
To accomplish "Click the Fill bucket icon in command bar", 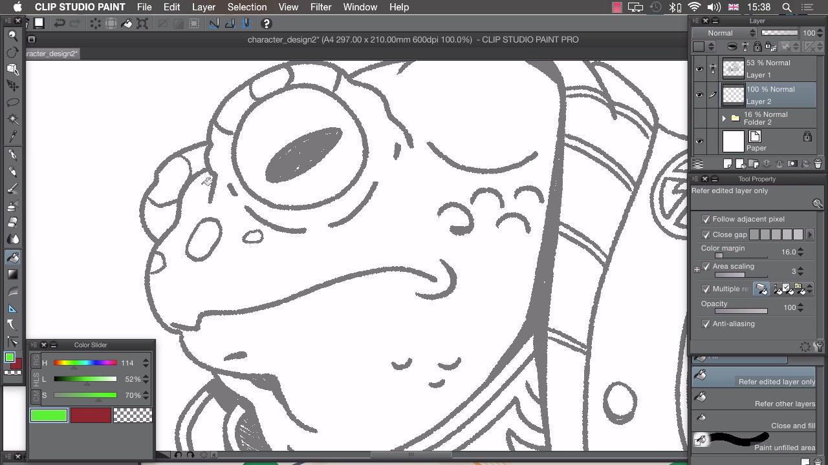I will pyautogui.click(x=127, y=23).
